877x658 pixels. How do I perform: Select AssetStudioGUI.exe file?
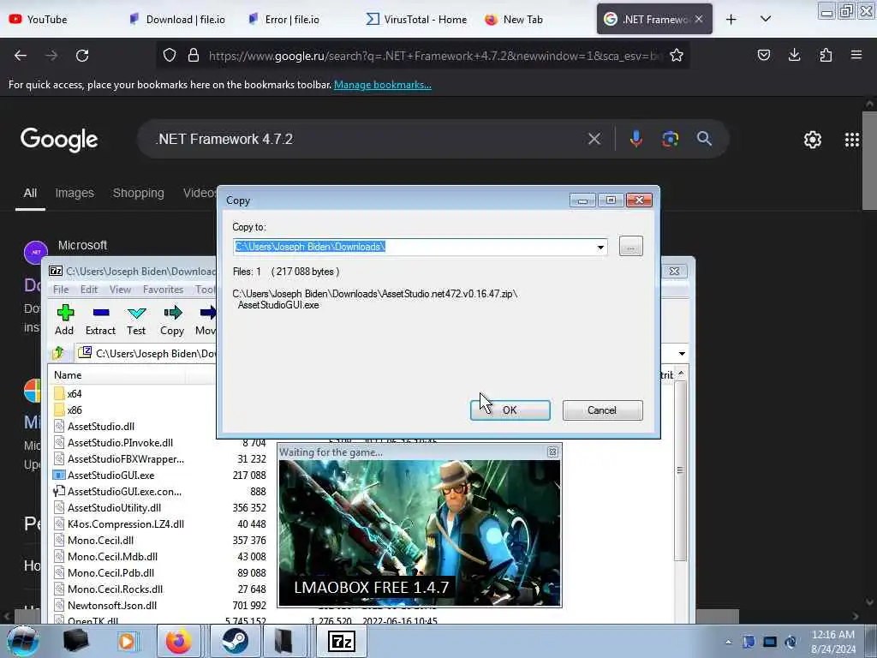pyautogui.click(x=104, y=475)
